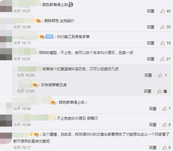Click 回覆 on the top comment
173x151 pixels.
pos(151,11)
